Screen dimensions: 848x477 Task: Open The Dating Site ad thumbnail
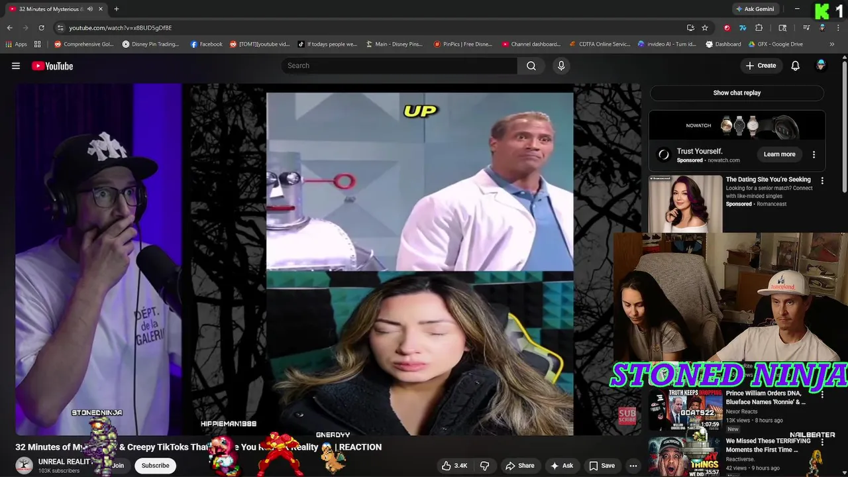(x=686, y=203)
